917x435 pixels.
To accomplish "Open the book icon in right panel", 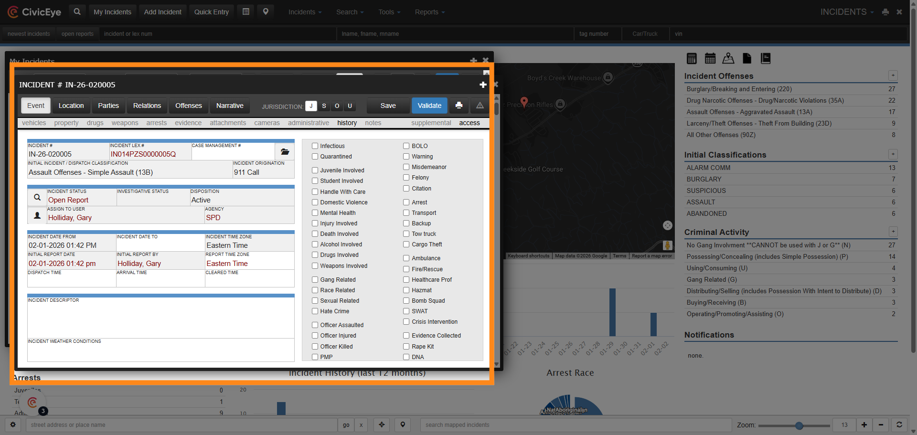I will (x=766, y=58).
